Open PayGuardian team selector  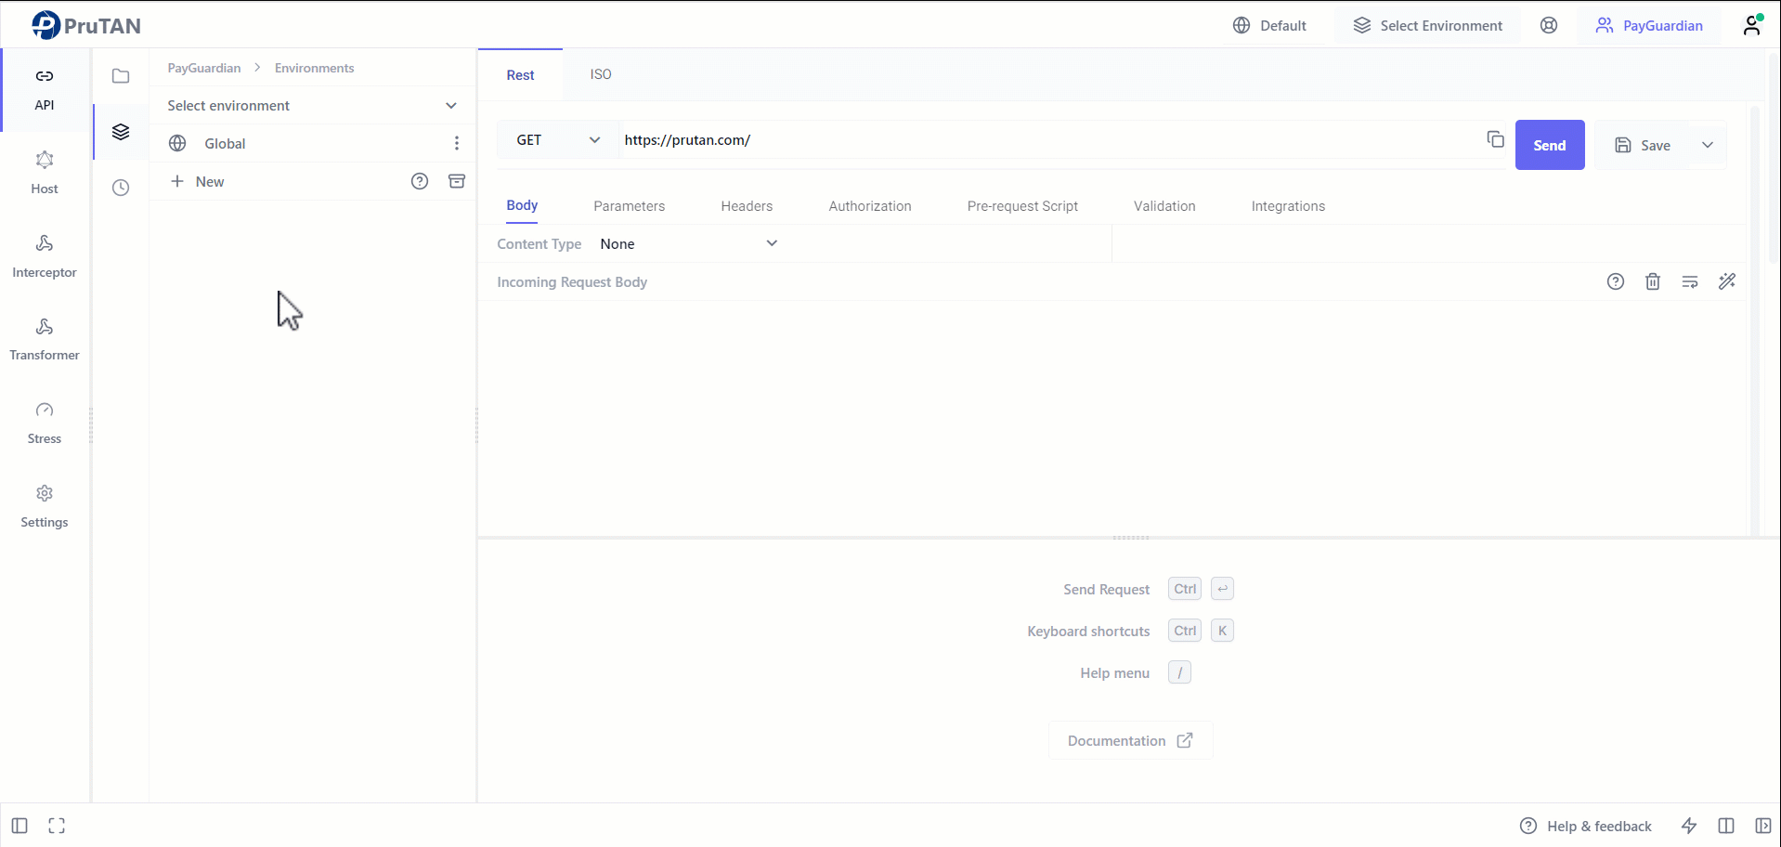click(x=1649, y=25)
